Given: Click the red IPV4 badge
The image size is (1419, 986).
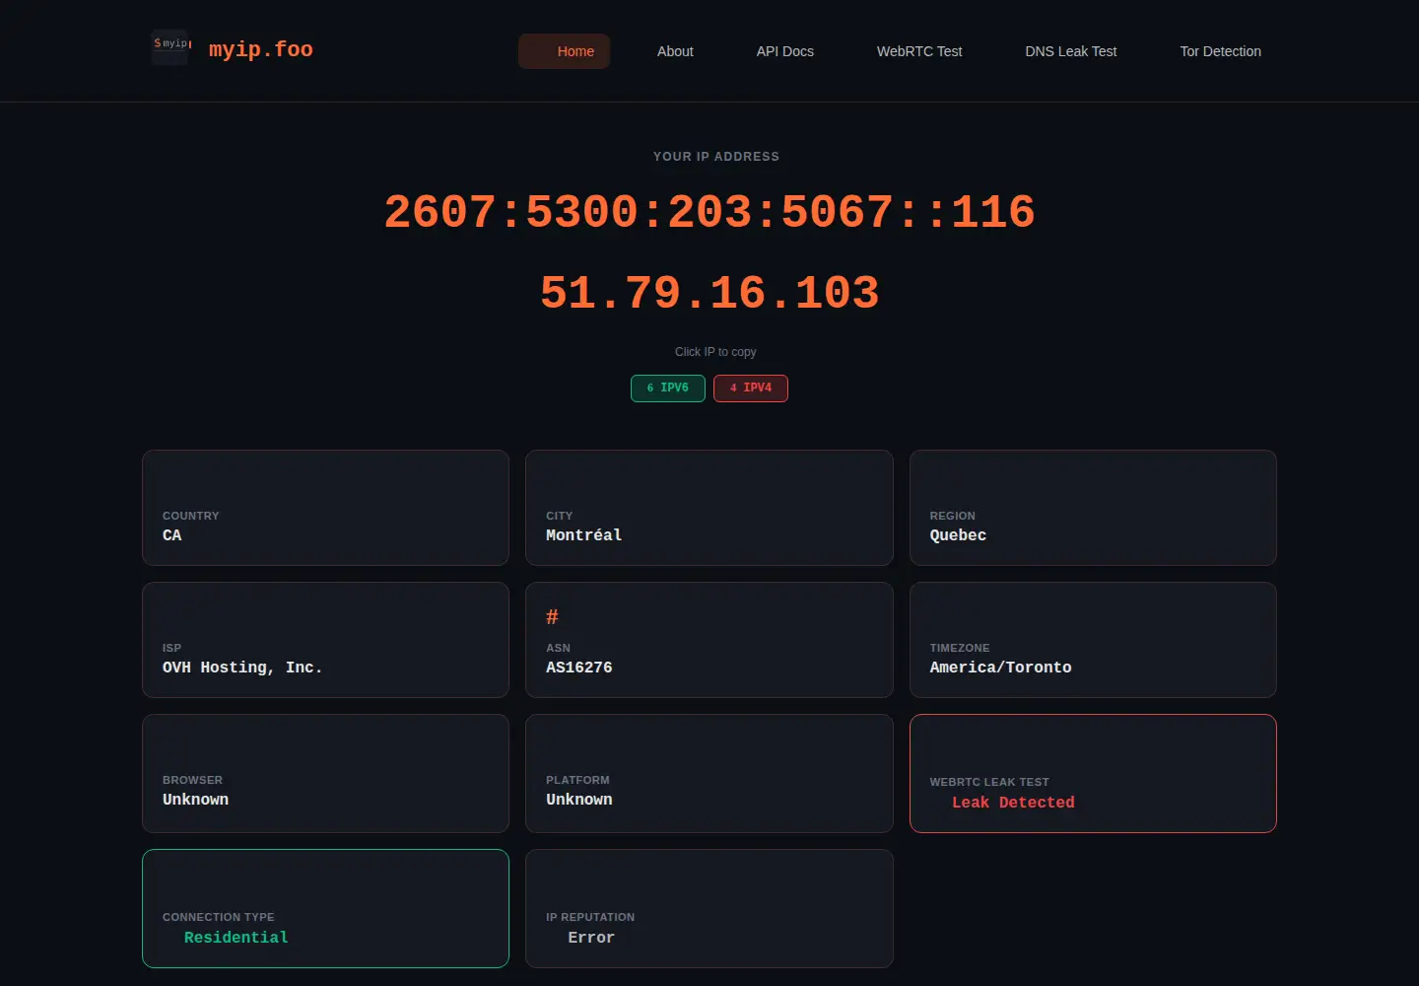Looking at the screenshot, I should 751,388.
